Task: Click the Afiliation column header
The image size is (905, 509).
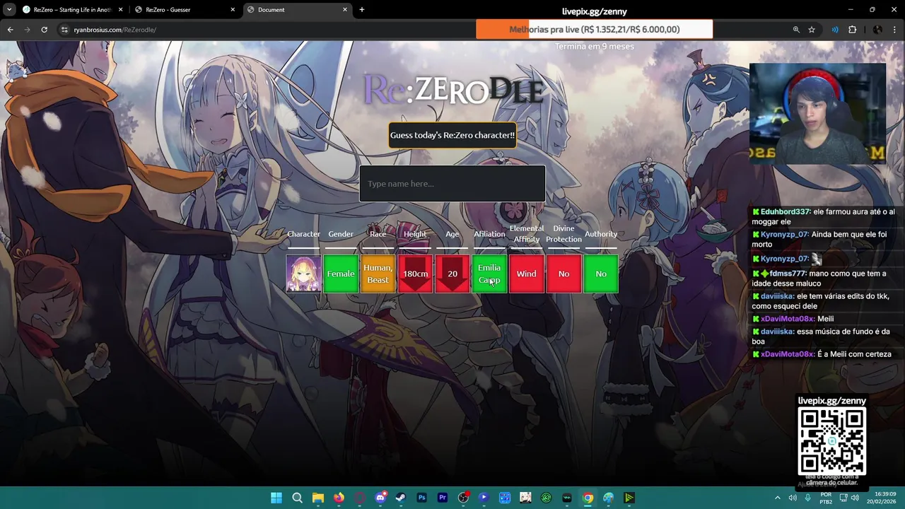Action: [x=489, y=234]
